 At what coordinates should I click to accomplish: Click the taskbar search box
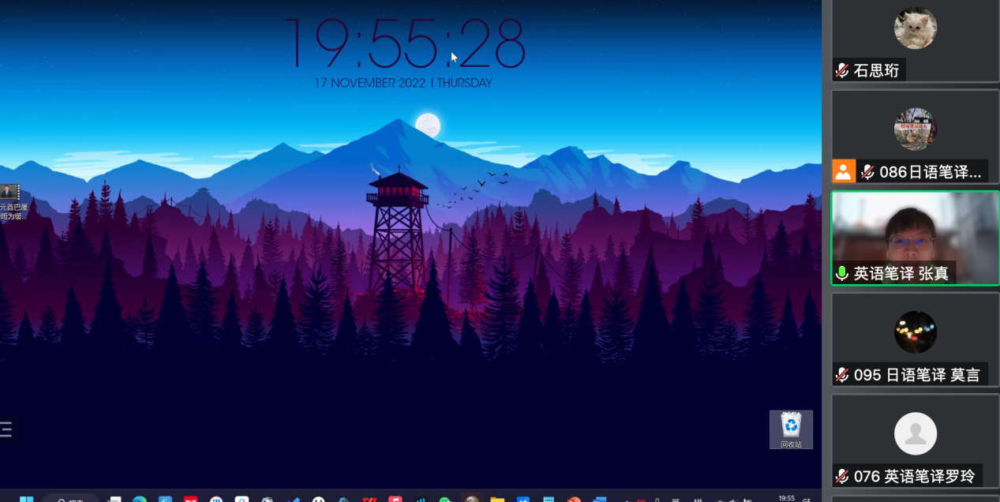point(71,499)
